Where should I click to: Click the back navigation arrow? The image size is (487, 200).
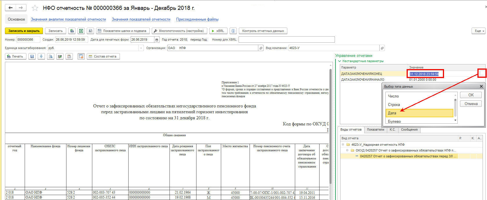[10, 8]
